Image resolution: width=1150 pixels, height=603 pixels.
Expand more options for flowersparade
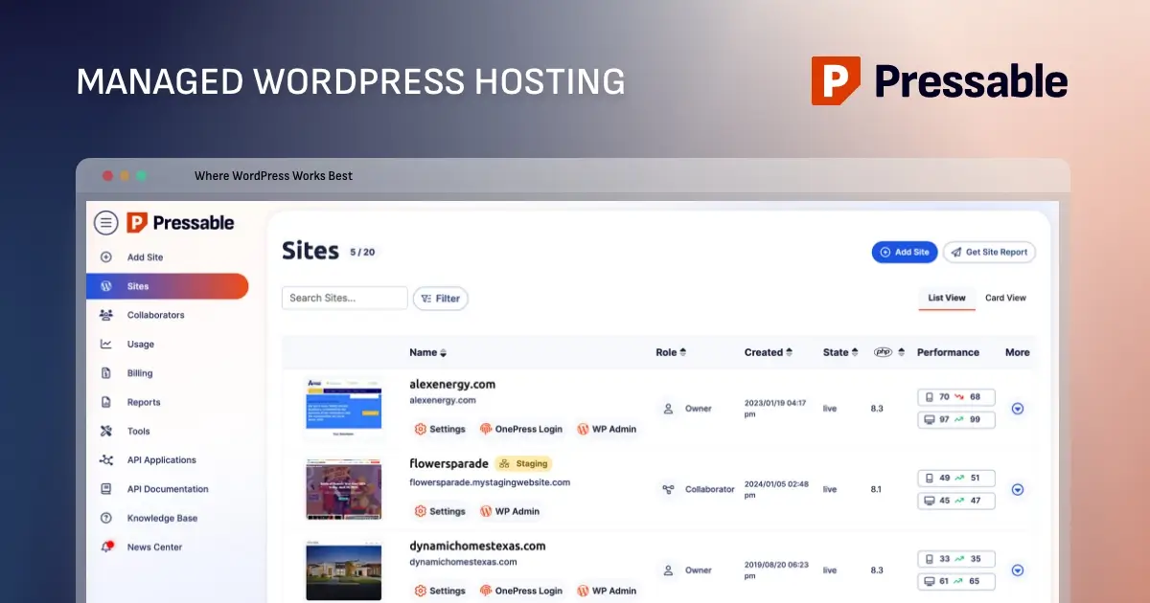[x=1018, y=489]
